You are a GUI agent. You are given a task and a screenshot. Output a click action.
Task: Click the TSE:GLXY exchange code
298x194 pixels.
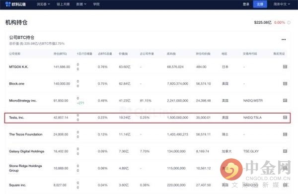pyautogui.click(x=251, y=151)
